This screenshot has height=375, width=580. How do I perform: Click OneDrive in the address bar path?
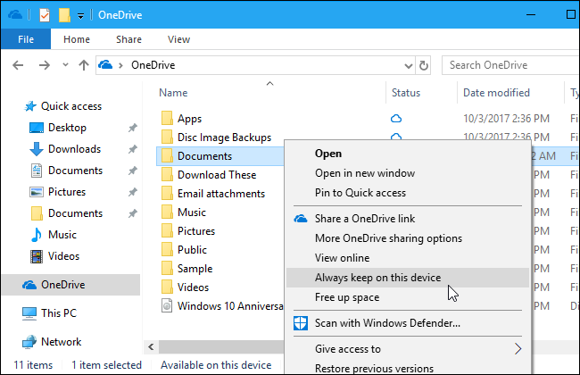click(153, 65)
